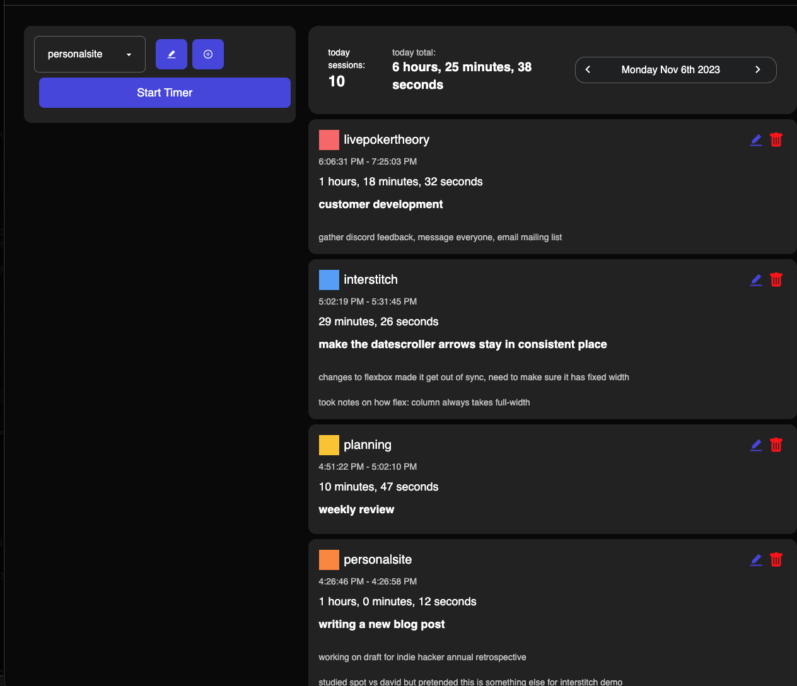Go to previous day arrow
797x686 pixels.
pyautogui.click(x=588, y=69)
